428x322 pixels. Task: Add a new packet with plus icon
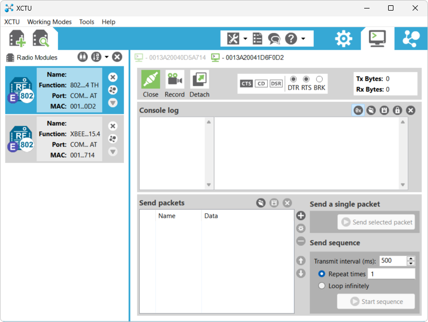click(x=301, y=216)
